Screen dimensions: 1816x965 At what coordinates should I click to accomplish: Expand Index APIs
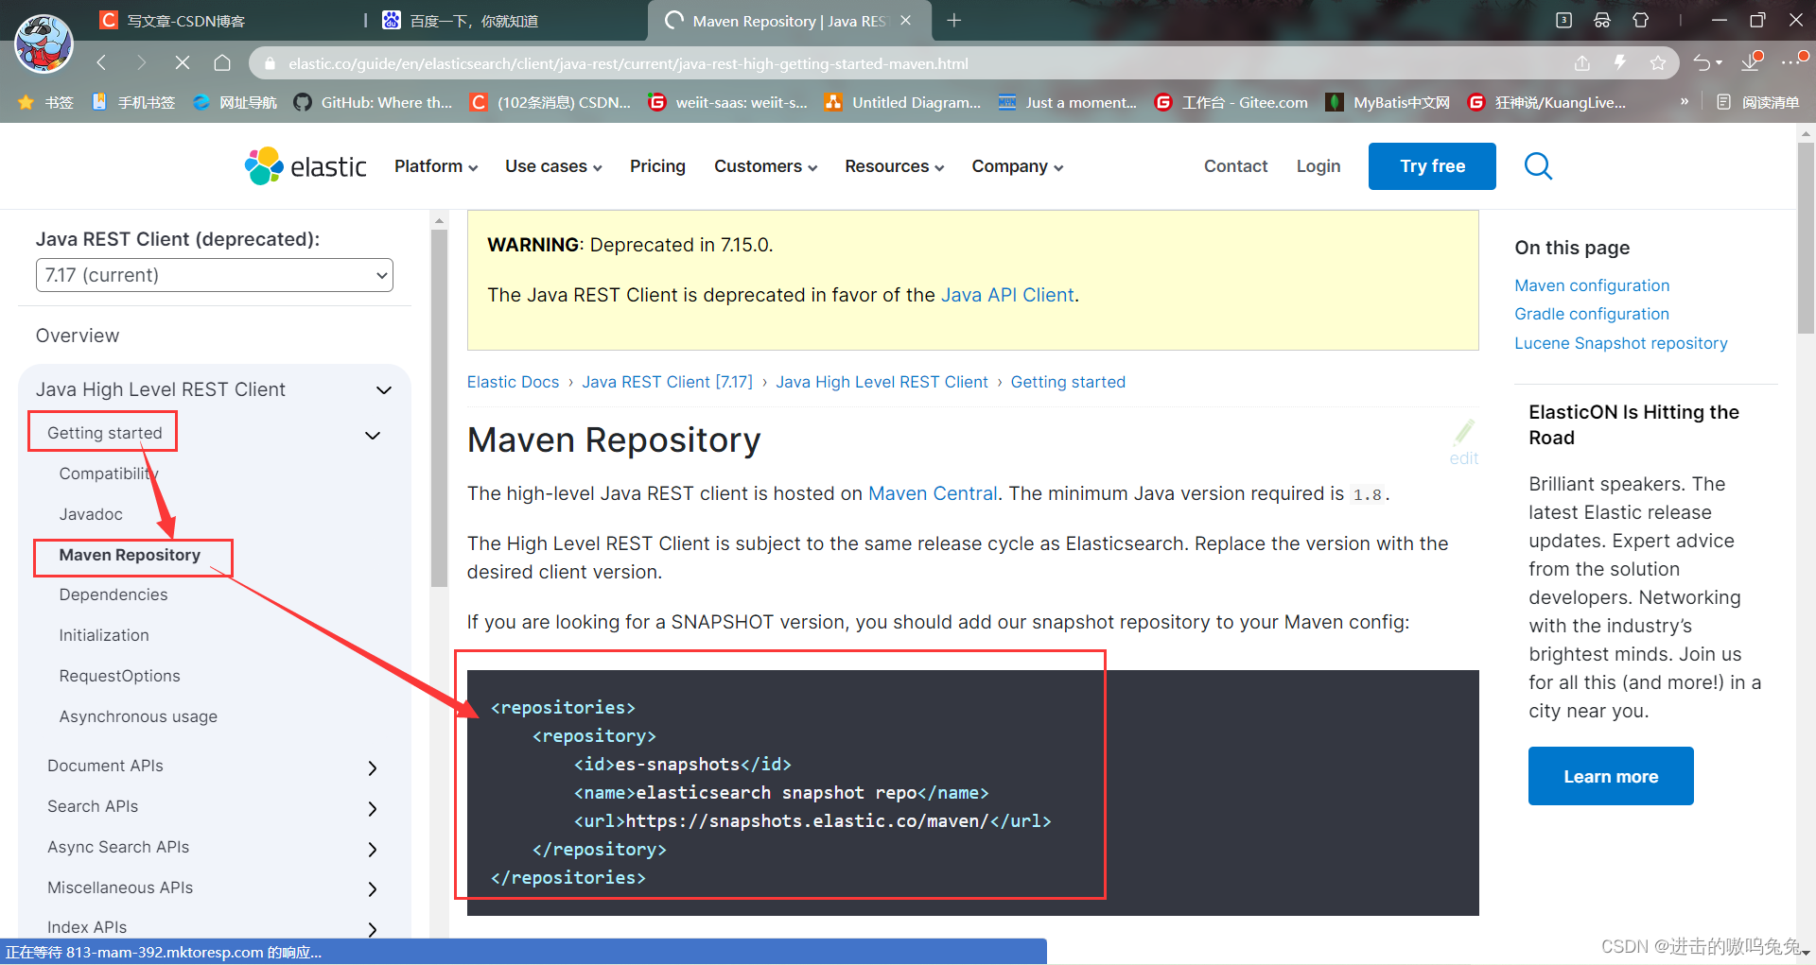[372, 929]
